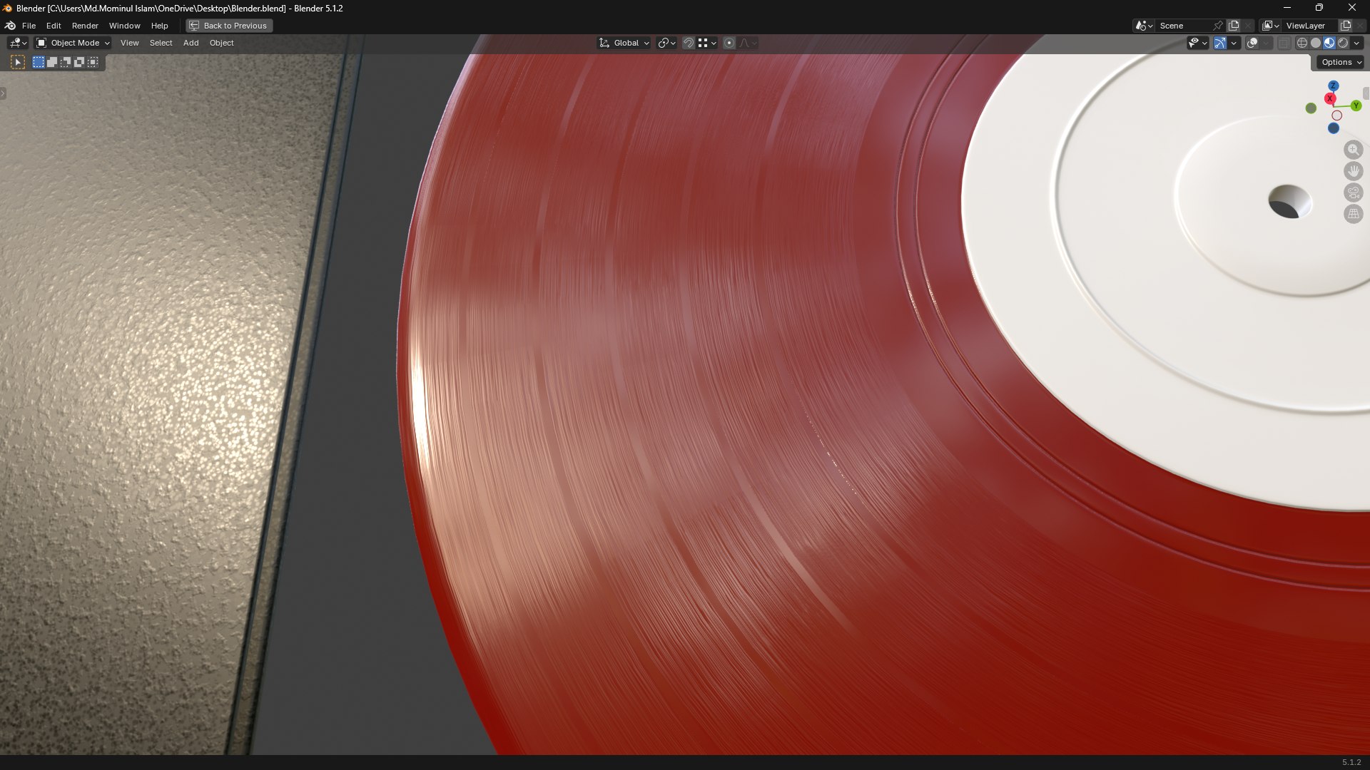Click negative Y green gizmo dot
1370x770 pixels.
pyautogui.click(x=1311, y=108)
